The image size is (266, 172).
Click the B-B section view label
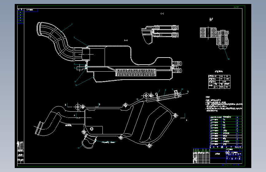click(211, 19)
